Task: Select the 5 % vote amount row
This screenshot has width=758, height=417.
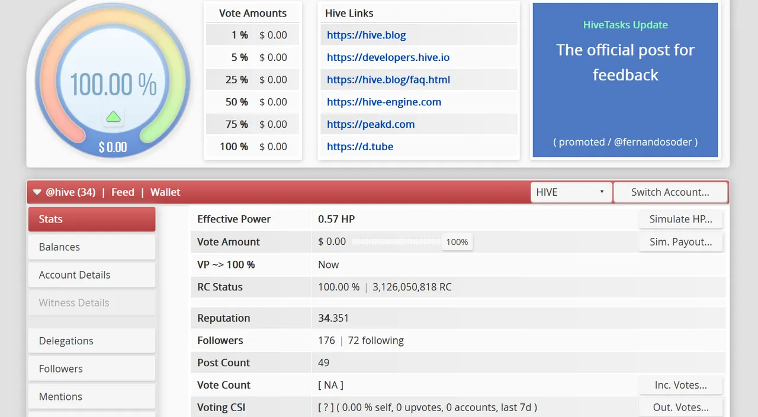Action: pos(253,57)
